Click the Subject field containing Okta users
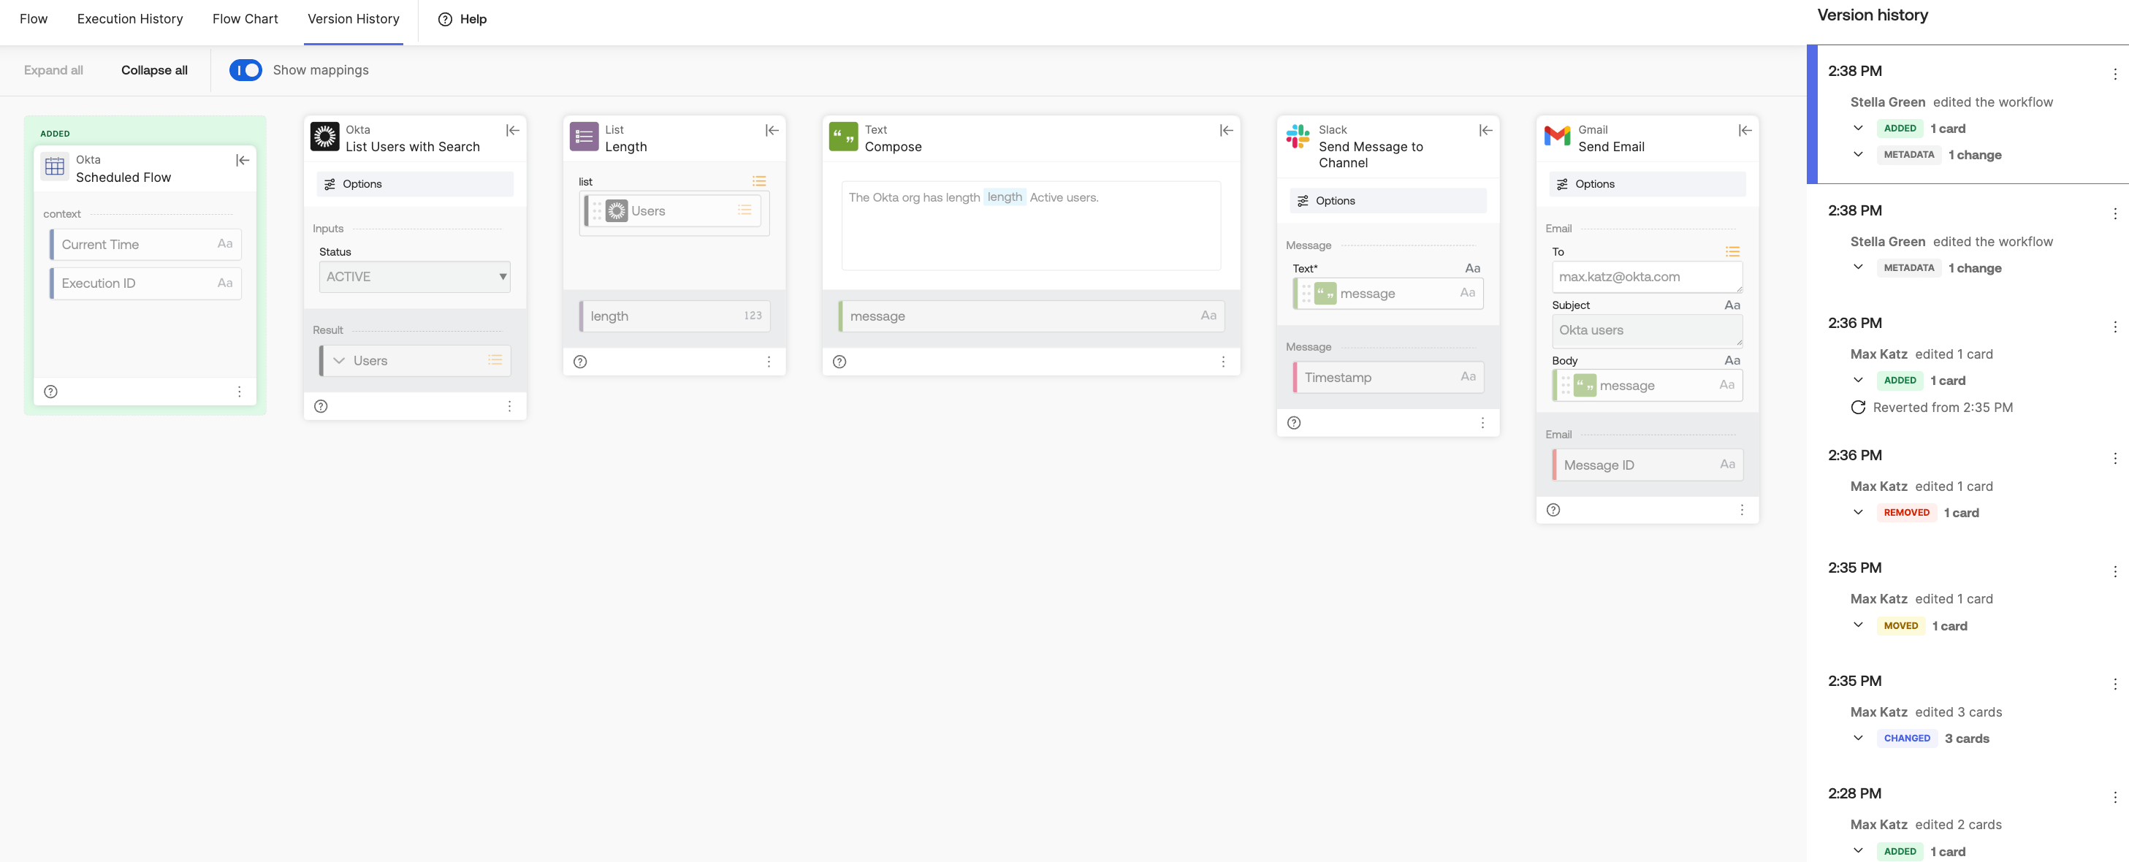Viewport: 2129px width, 862px height. coord(1648,331)
